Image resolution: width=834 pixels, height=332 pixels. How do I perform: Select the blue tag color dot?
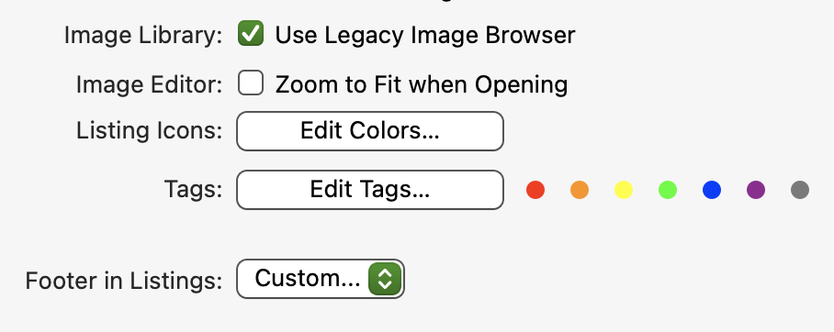click(x=712, y=190)
